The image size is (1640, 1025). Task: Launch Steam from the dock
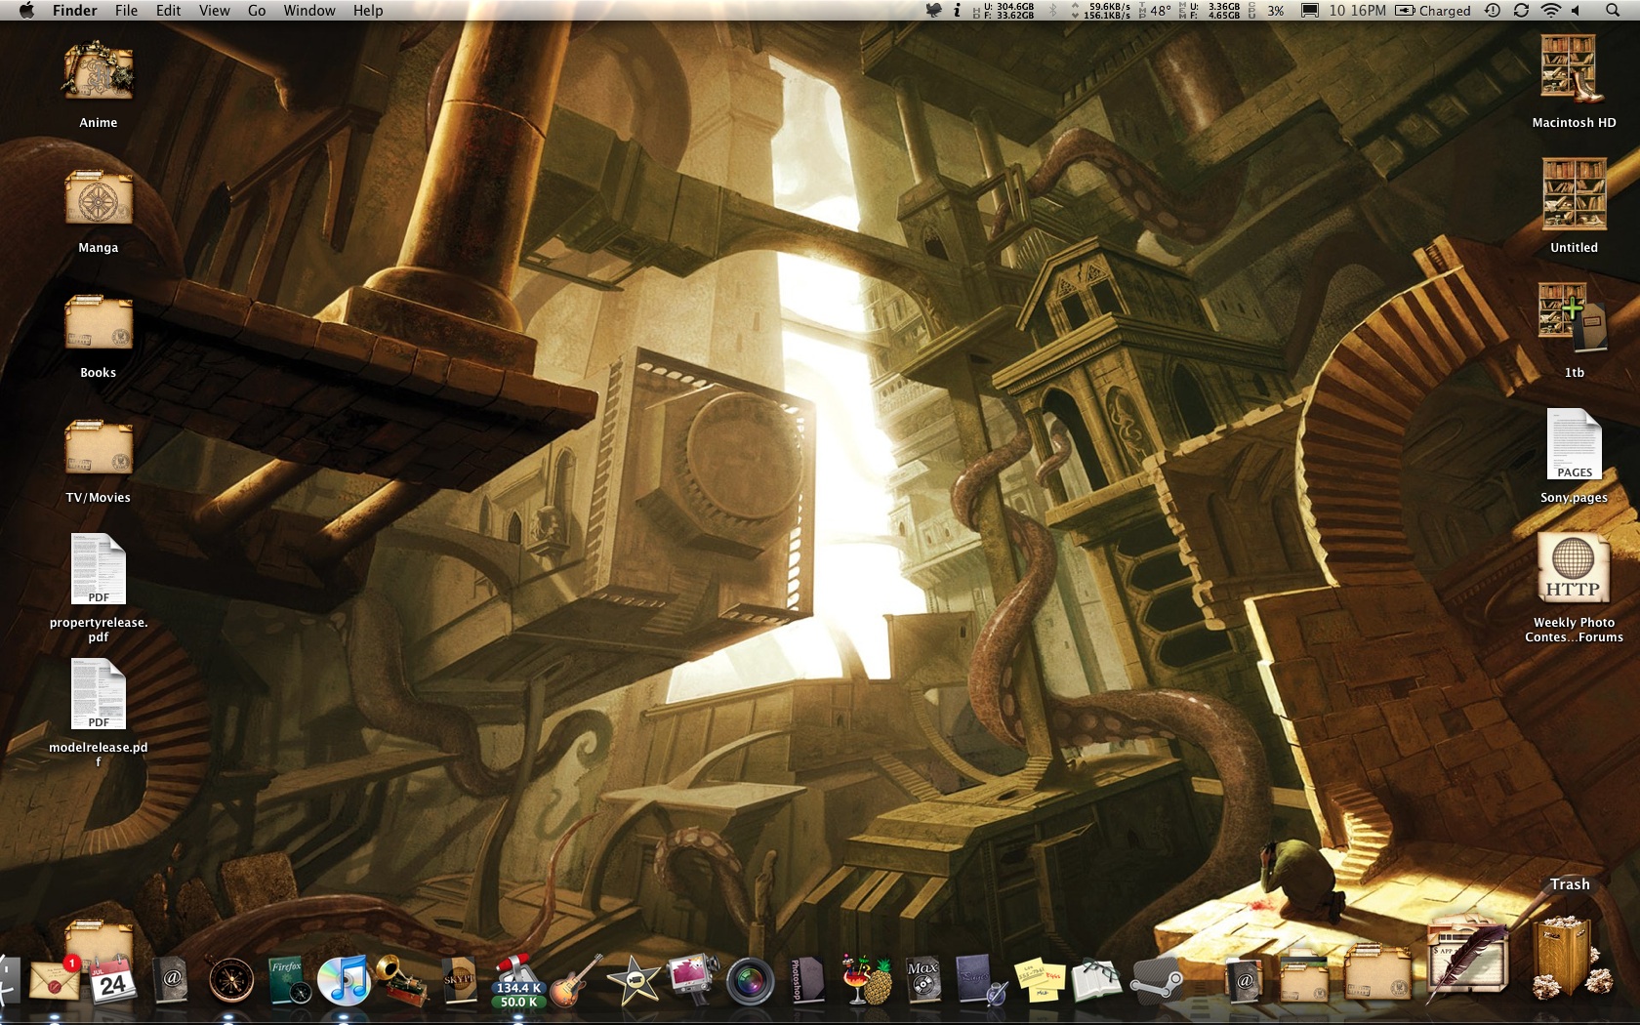coord(1155,980)
